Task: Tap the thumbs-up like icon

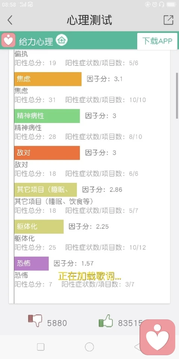Action: click(x=106, y=320)
